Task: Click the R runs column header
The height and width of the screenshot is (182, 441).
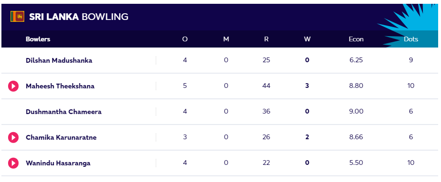Action: pos(266,39)
